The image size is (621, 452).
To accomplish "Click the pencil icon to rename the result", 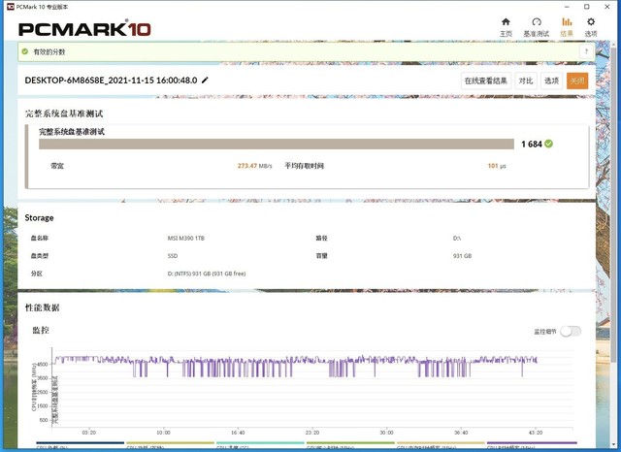I will click(x=205, y=81).
